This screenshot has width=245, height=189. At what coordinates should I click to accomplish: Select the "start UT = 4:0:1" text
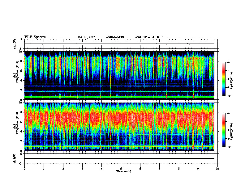149,37
